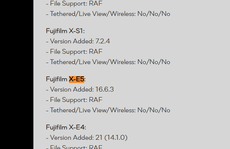Screen dimensions: 230x149
Task: Click the highlighted X-E5 search match
Action: click(x=76, y=79)
